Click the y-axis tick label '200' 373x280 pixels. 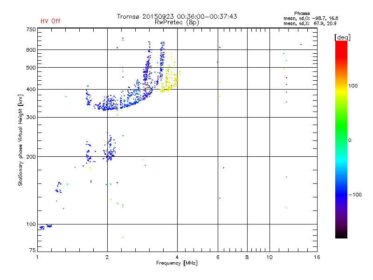pyautogui.click(x=31, y=157)
